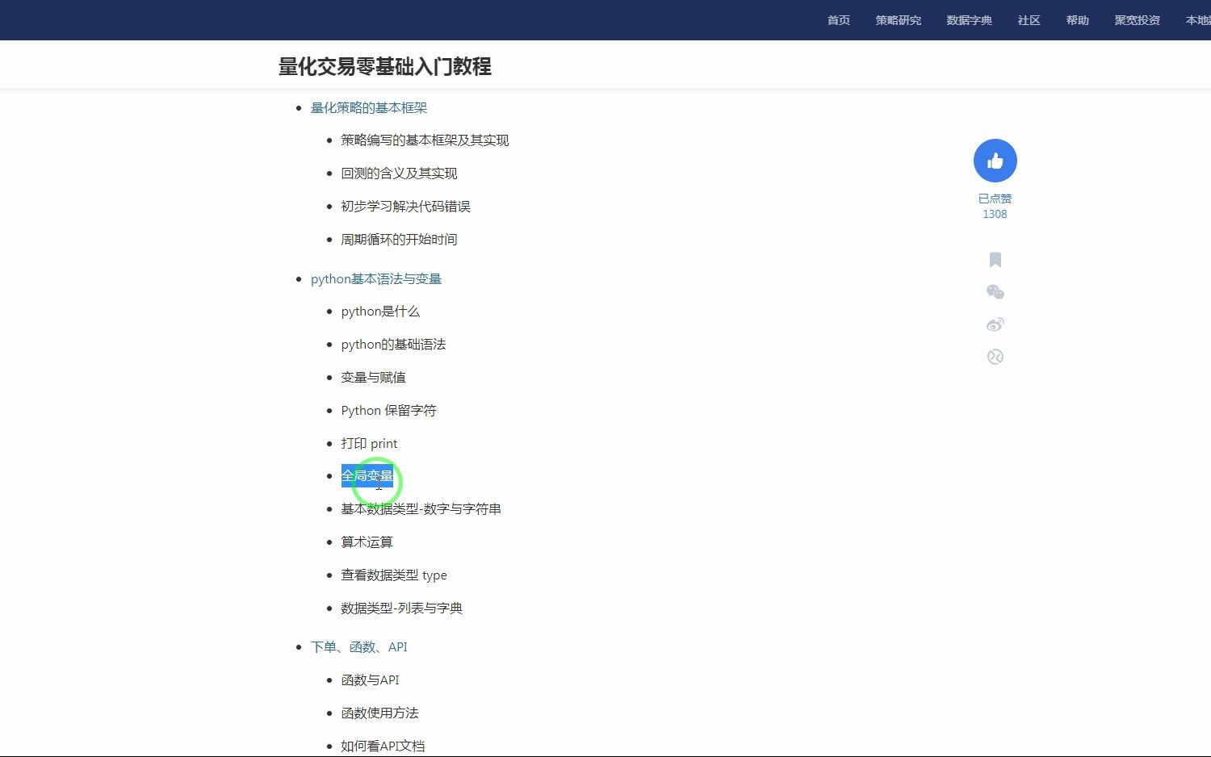Viewport: 1211px width, 757px height.
Task: Click the highlighted 全局变量 entry
Action: pos(367,475)
